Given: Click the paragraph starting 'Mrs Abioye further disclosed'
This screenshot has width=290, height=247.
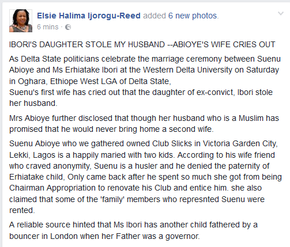Looking at the screenshot, I should (x=144, y=124).
